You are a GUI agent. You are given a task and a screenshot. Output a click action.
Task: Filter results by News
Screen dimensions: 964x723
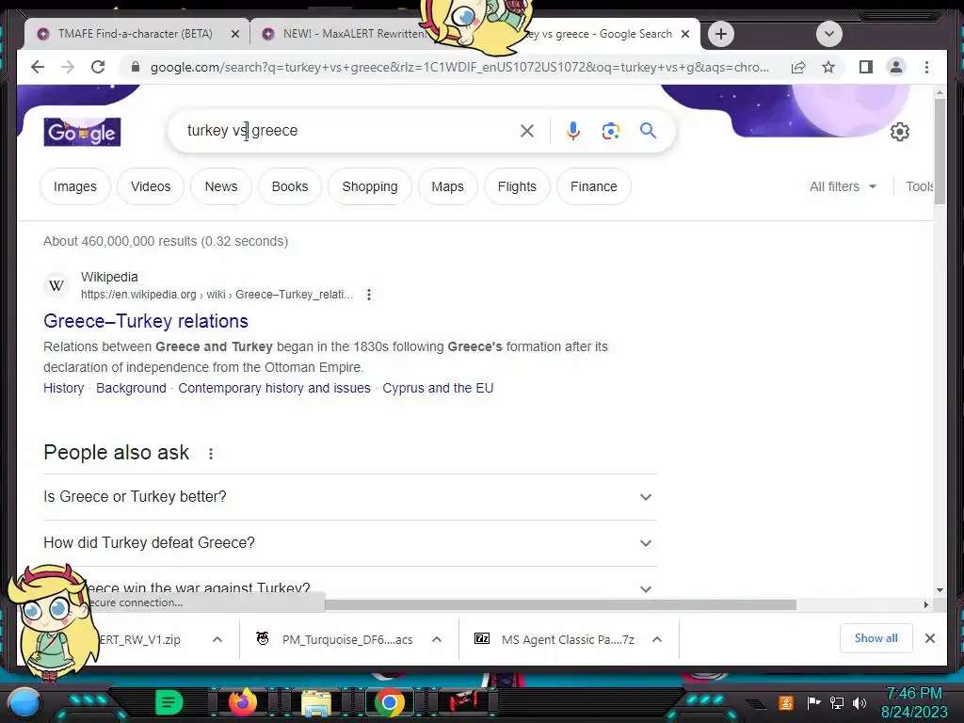tap(220, 186)
